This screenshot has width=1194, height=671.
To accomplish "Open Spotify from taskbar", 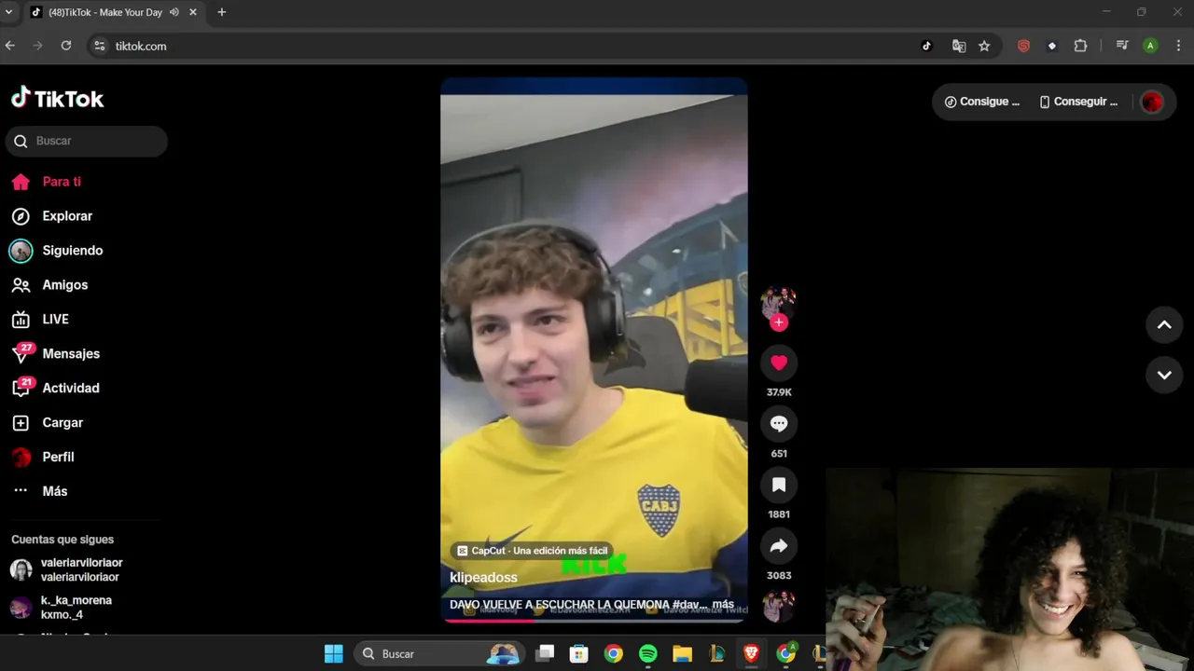I will click(x=647, y=654).
